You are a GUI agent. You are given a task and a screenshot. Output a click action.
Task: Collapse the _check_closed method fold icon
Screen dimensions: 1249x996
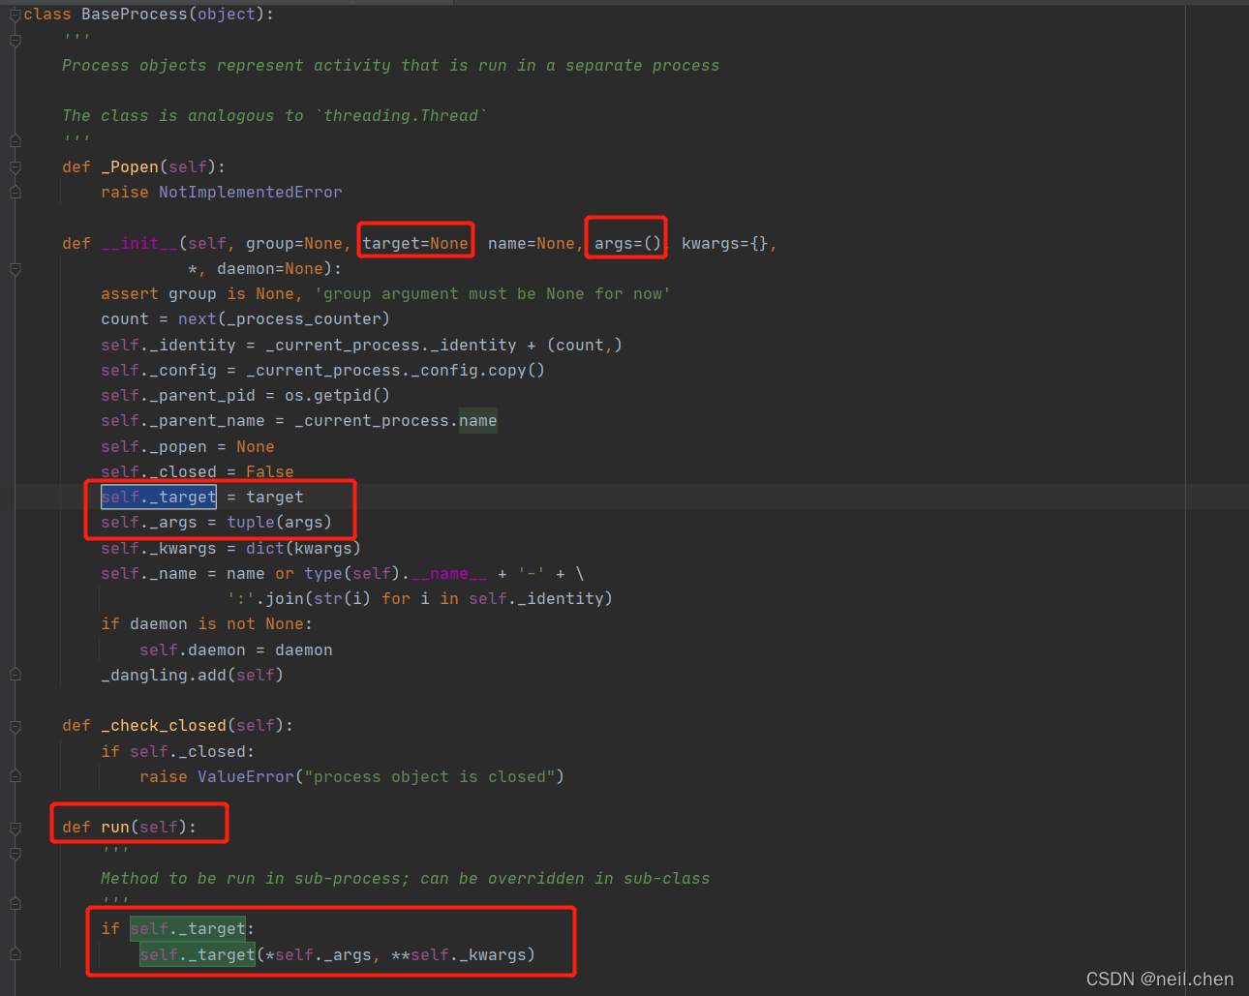click(15, 725)
